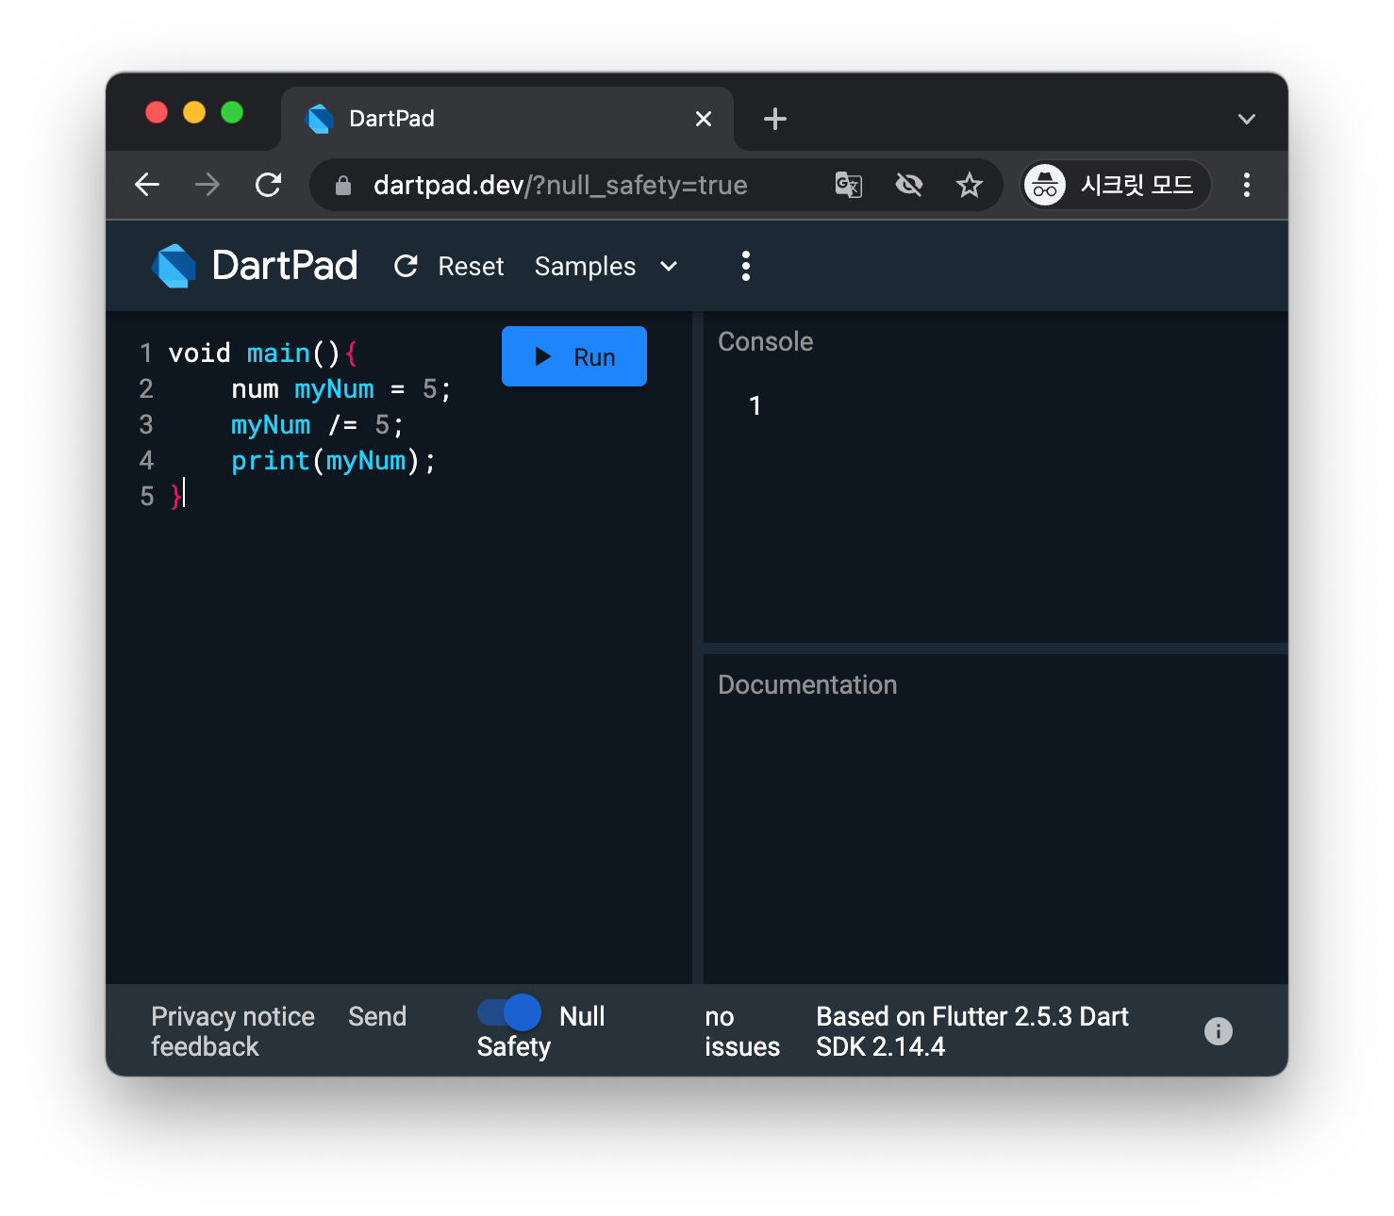Viewport: 1394px width, 1216px height.
Task: Click the closing brace on line 5
Action: pos(175,496)
